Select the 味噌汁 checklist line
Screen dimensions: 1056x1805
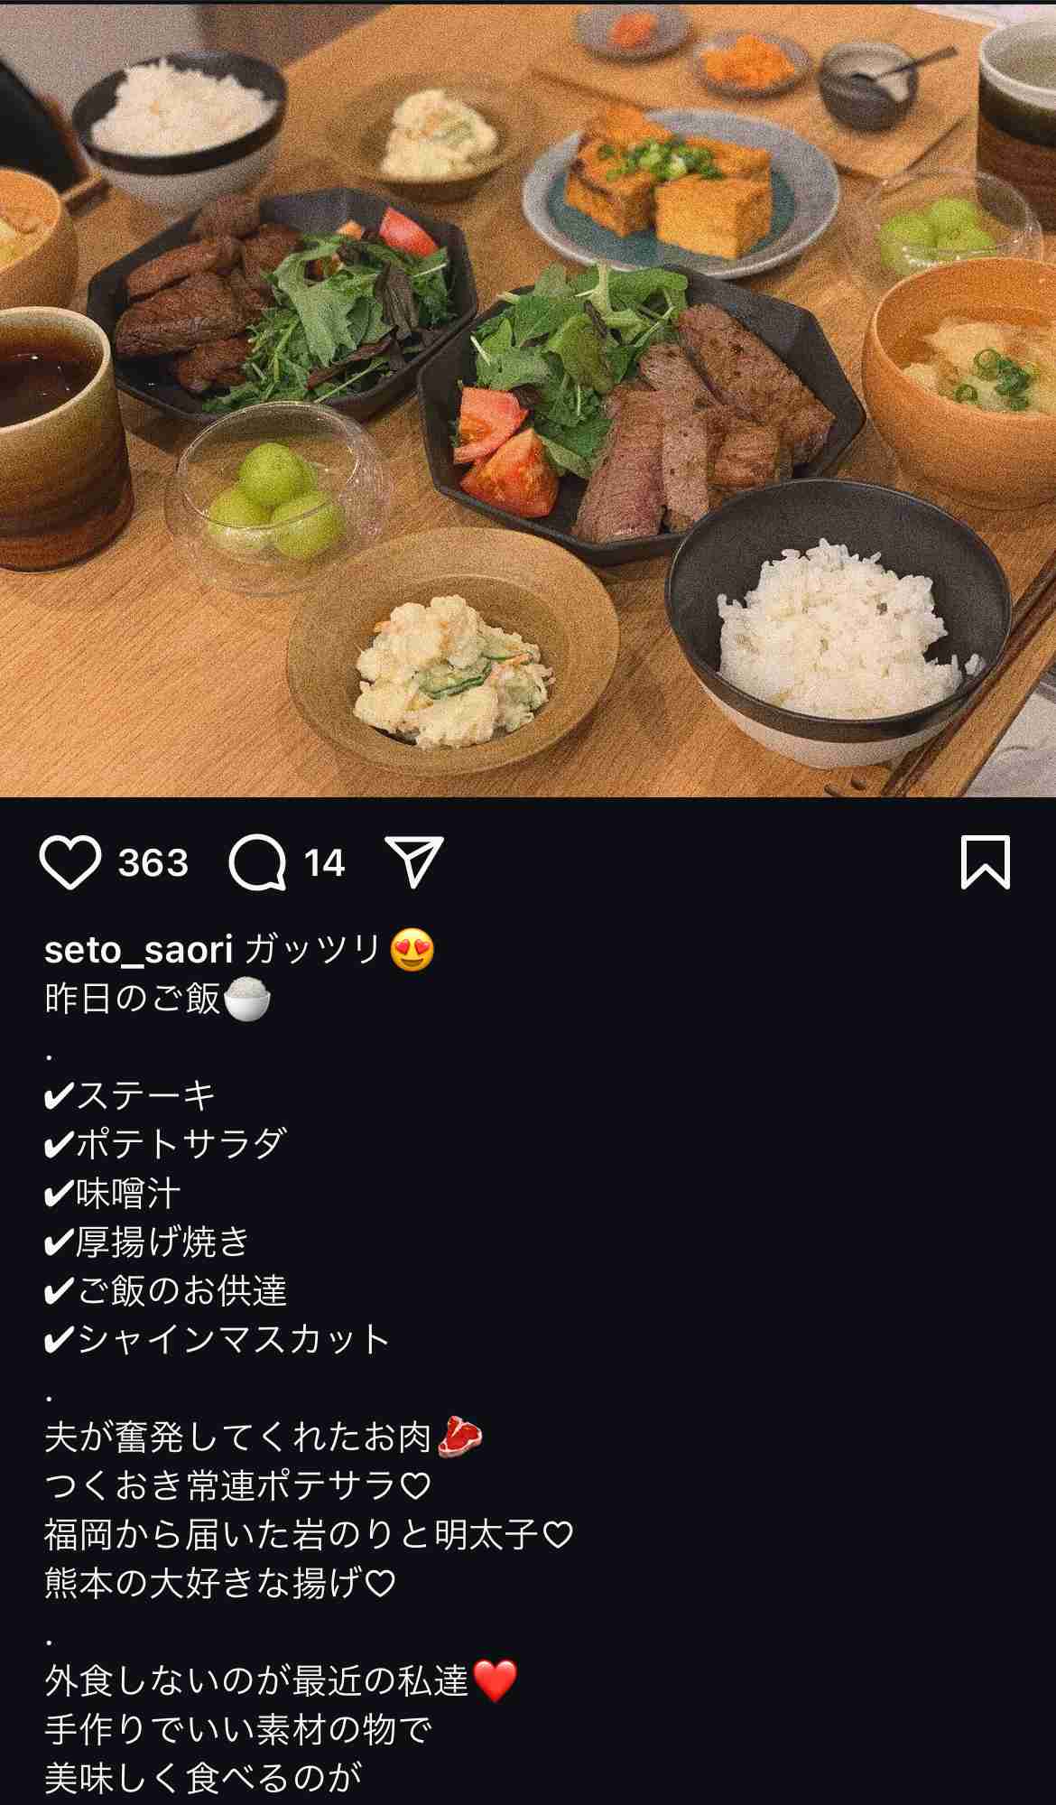[x=113, y=1194]
